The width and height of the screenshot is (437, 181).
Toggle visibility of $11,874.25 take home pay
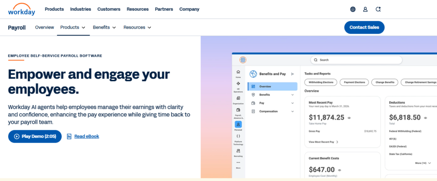pyautogui.click(x=349, y=118)
